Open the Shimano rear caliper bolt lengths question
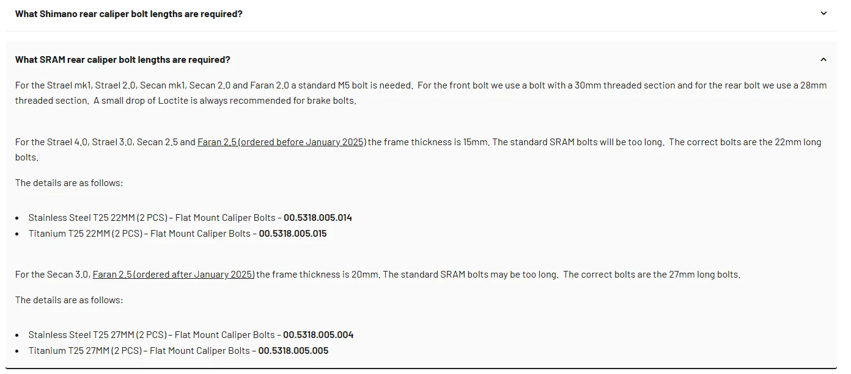Screen dimensions: 851x374 pyautogui.click(x=129, y=13)
